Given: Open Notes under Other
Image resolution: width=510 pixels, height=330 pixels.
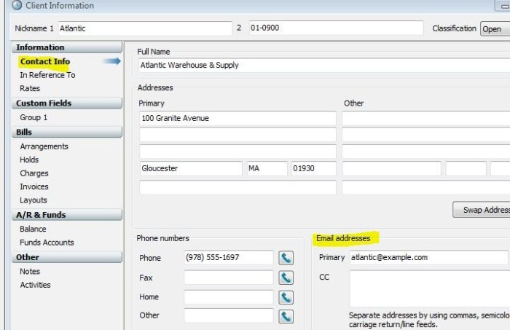Looking at the screenshot, I should [30, 272].
